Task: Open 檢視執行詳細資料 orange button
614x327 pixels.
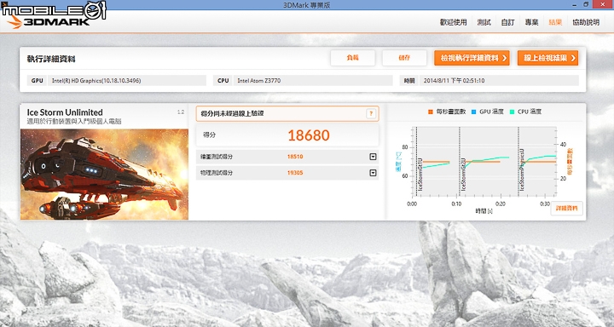Action: [x=472, y=58]
